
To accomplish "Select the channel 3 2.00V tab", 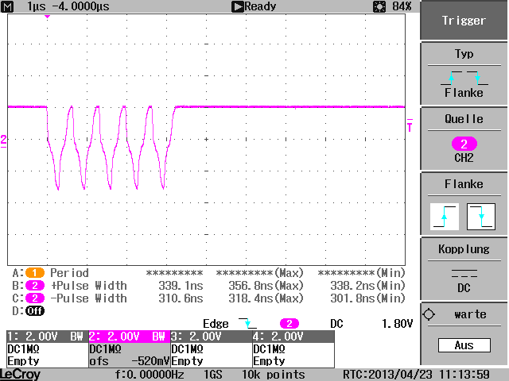I will (212, 337).
